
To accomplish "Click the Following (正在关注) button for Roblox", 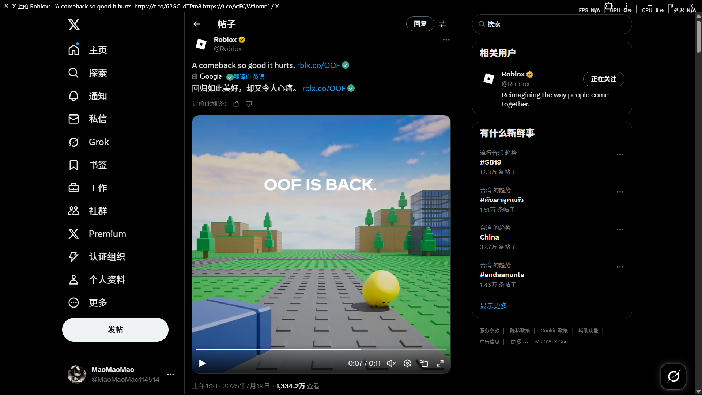I will tap(603, 79).
